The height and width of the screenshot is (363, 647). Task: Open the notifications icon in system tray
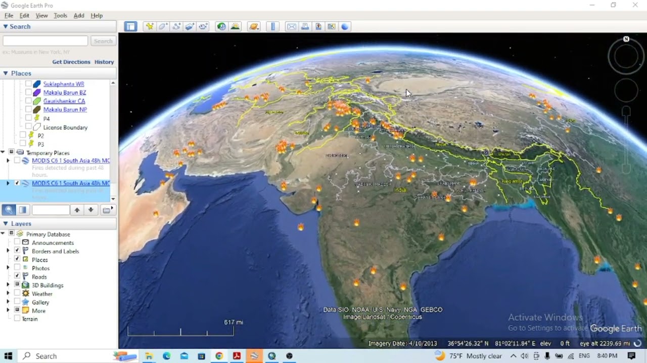[x=631, y=356]
